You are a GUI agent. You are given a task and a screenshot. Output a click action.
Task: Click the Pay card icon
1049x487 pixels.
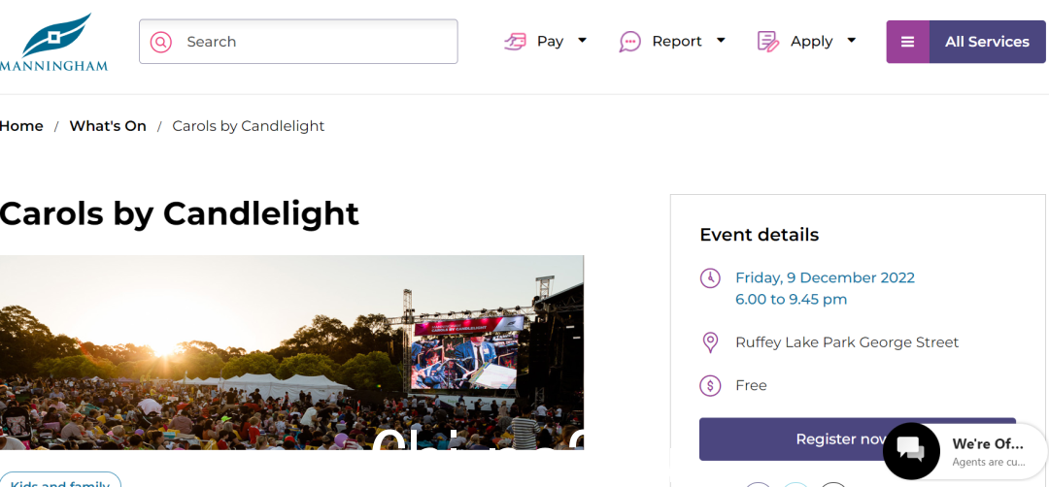[x=515, y=42]
